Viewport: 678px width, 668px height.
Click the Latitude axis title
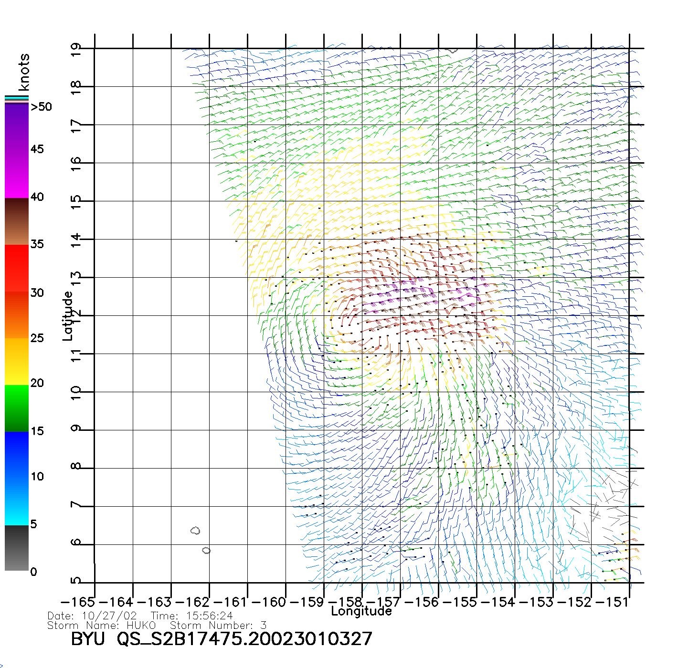click(68, 316)
